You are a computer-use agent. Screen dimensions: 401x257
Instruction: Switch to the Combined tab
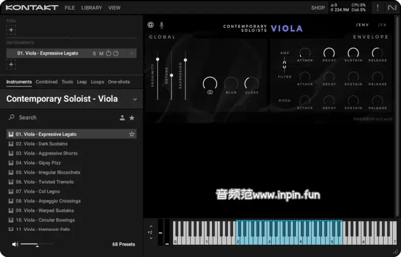(x=47, y=82)
